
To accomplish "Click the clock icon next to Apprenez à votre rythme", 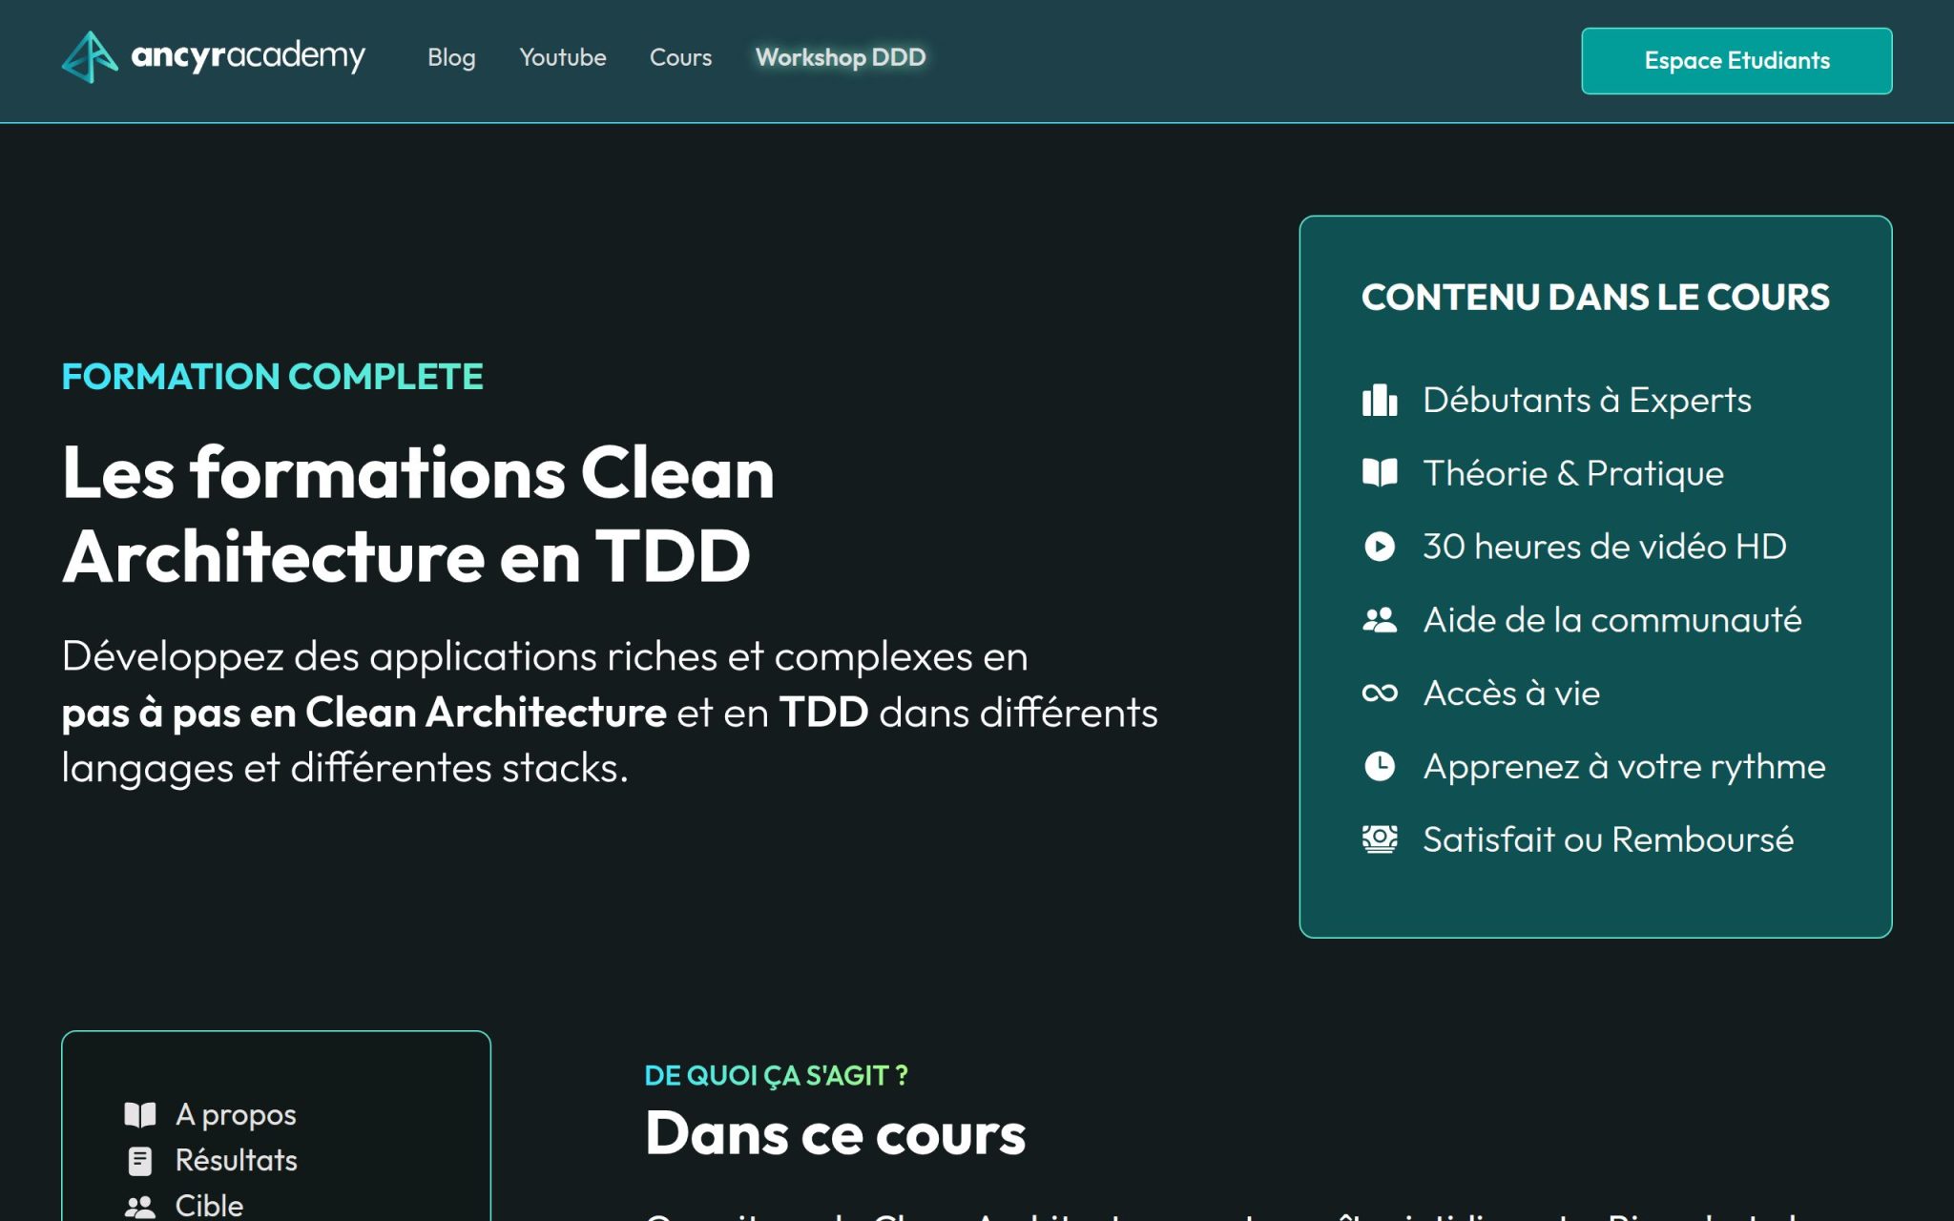I will tap(1378, 765).
